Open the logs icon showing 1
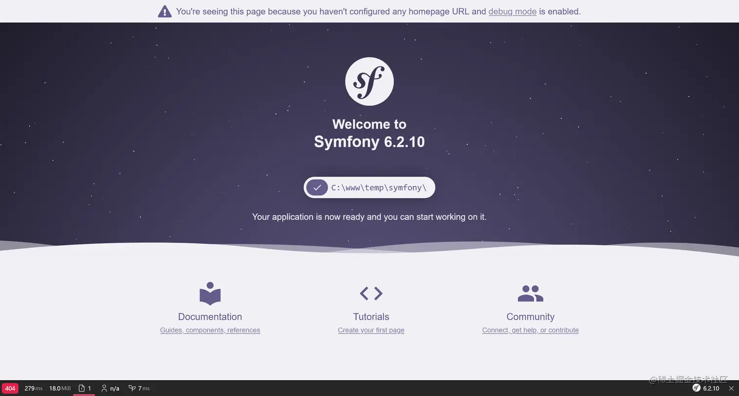739x396 pixels. (84, 388)
